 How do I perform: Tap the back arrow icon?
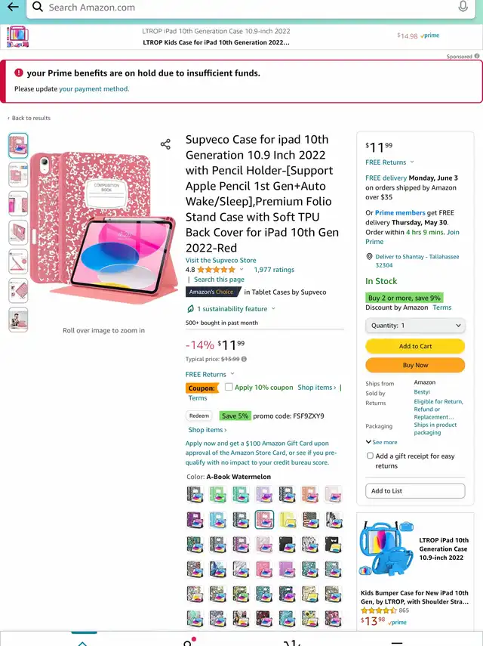click(x=13, y=7)
